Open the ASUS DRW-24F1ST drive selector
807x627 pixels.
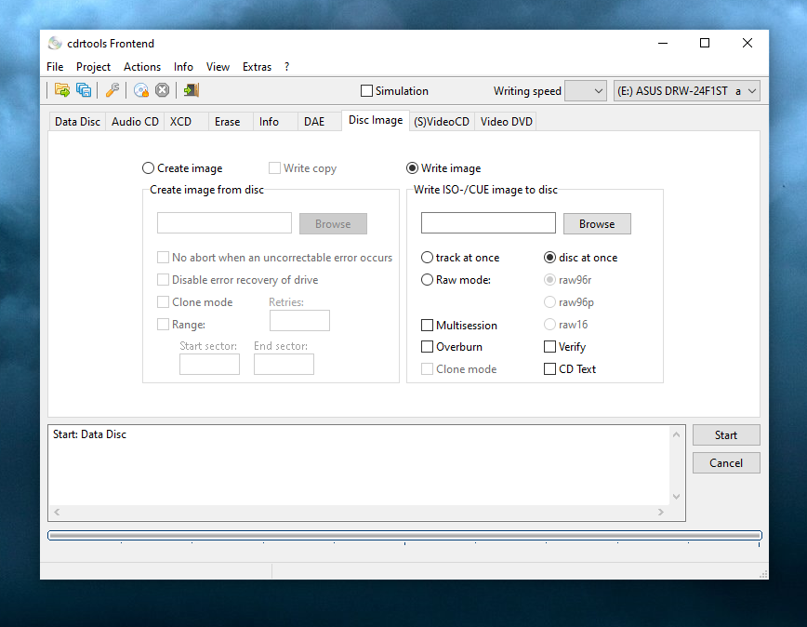click(686, 91)
